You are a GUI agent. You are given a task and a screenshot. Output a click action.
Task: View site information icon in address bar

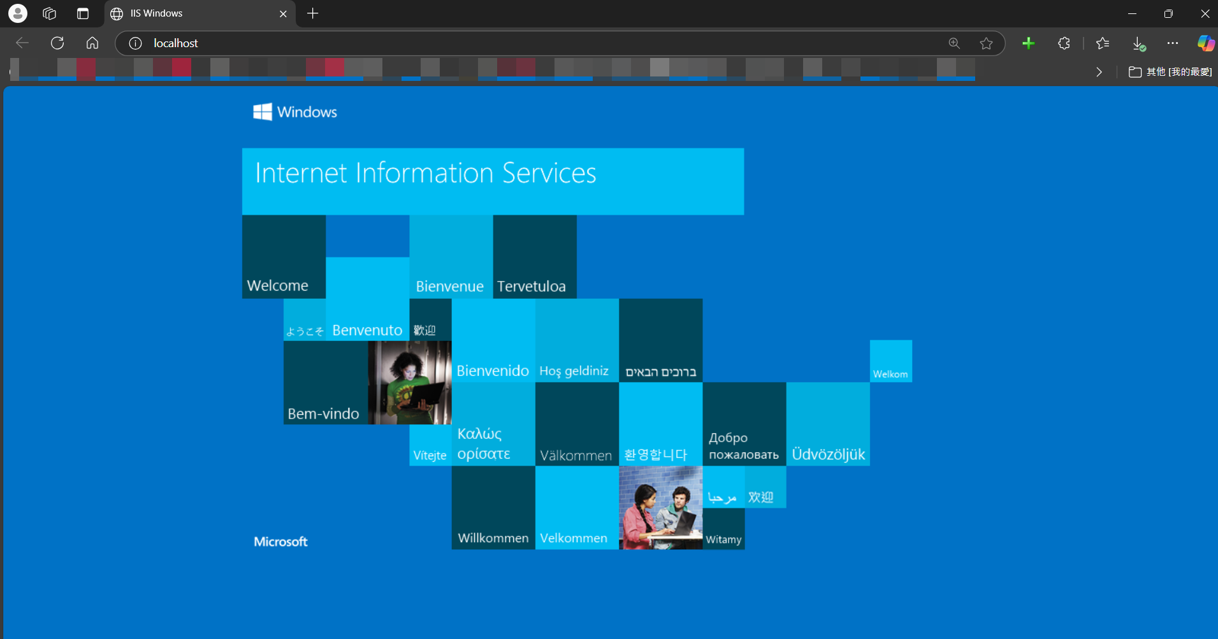(135, 43)
